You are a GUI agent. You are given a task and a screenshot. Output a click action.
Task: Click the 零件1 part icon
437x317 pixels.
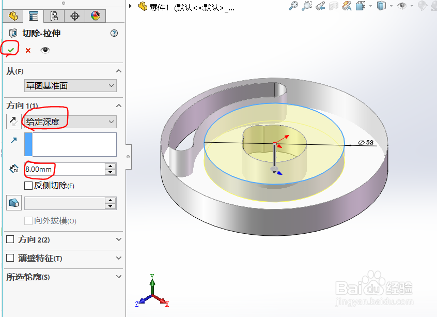(x=143, y=6)
